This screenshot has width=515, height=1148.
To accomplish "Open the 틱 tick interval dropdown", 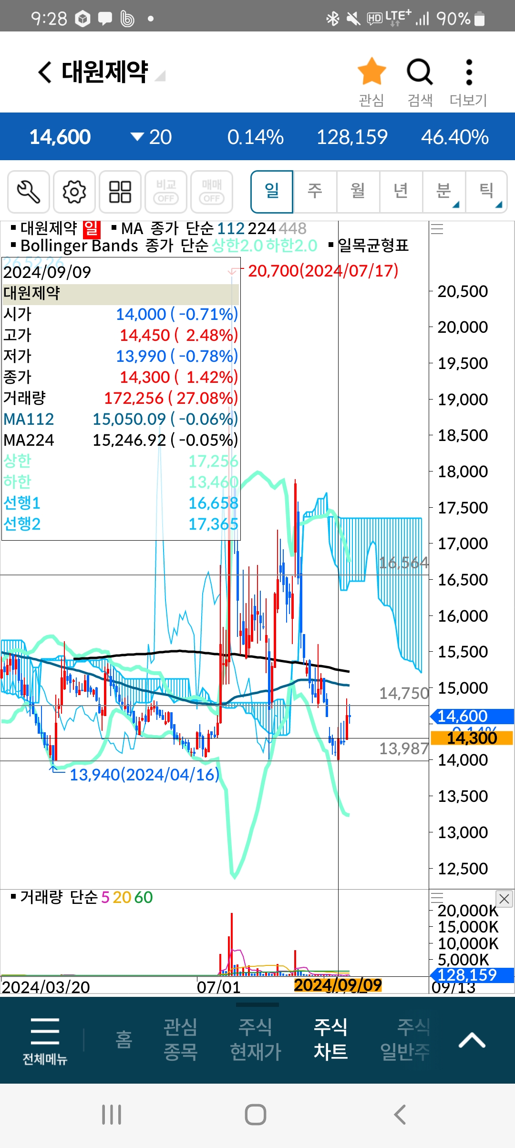I will 486,192.
